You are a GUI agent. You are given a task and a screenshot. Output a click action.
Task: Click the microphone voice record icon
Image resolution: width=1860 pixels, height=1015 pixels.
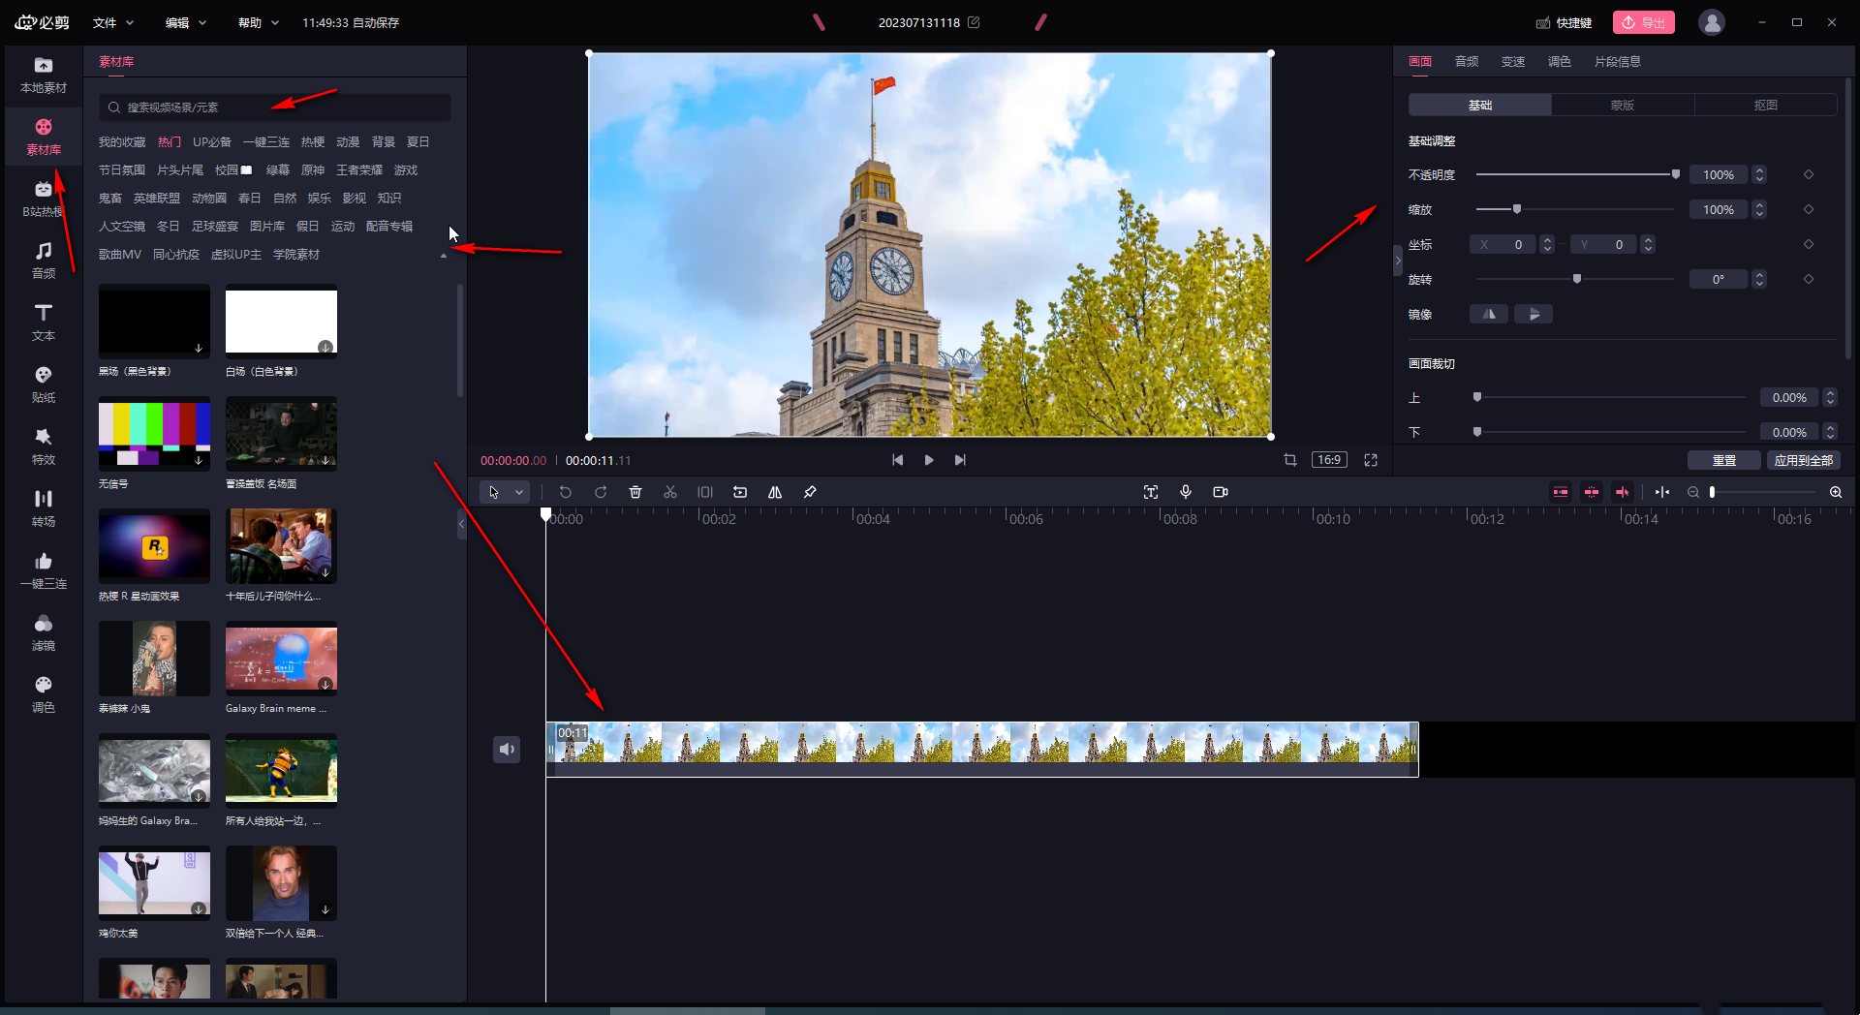tap(1186, 492)
